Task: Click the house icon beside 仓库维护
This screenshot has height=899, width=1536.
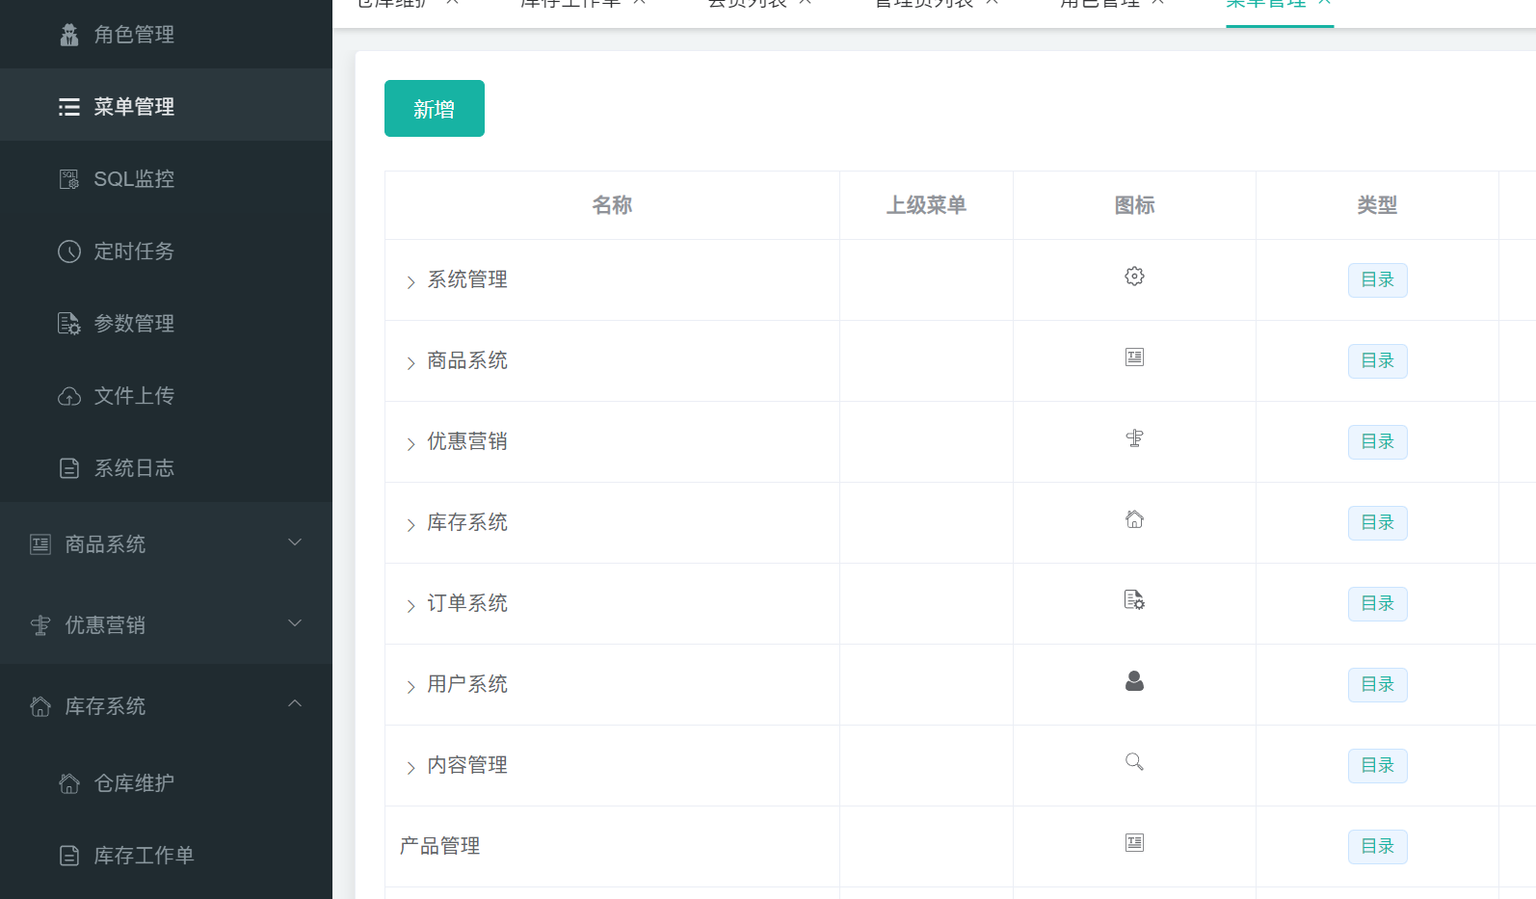Action: click(x=69, y=783)
